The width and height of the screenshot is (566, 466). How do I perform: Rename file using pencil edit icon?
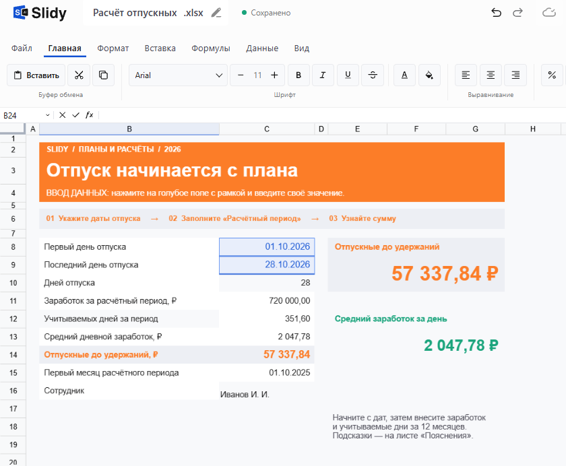[x=216, y=13]
